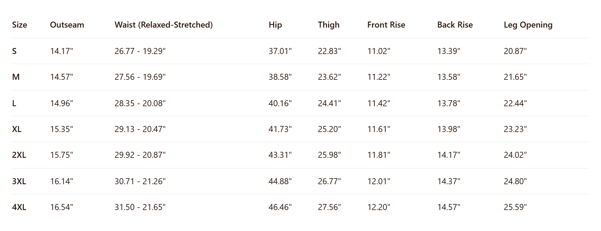This screenshot has height=231, width=601.
Task: Click the Leg Opening header
Action: point(528,25)
